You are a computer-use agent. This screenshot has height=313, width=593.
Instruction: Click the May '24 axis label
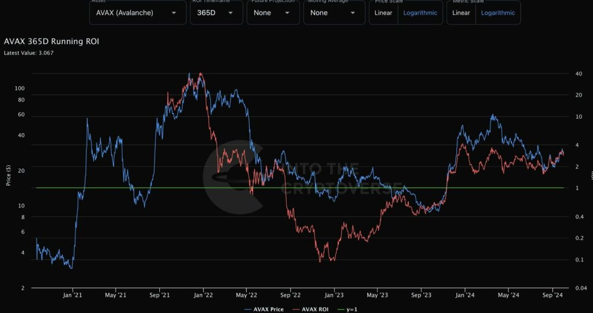point(508,295)
